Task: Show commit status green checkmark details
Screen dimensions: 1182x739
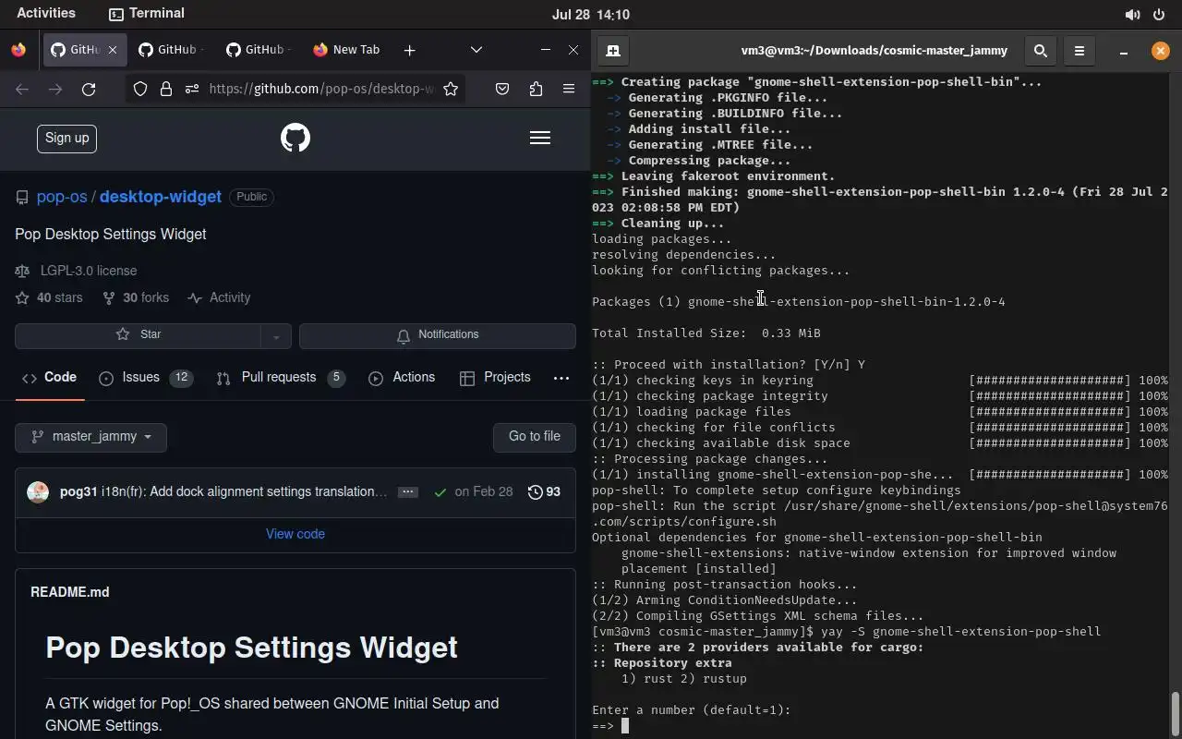Action: [440, 492]
